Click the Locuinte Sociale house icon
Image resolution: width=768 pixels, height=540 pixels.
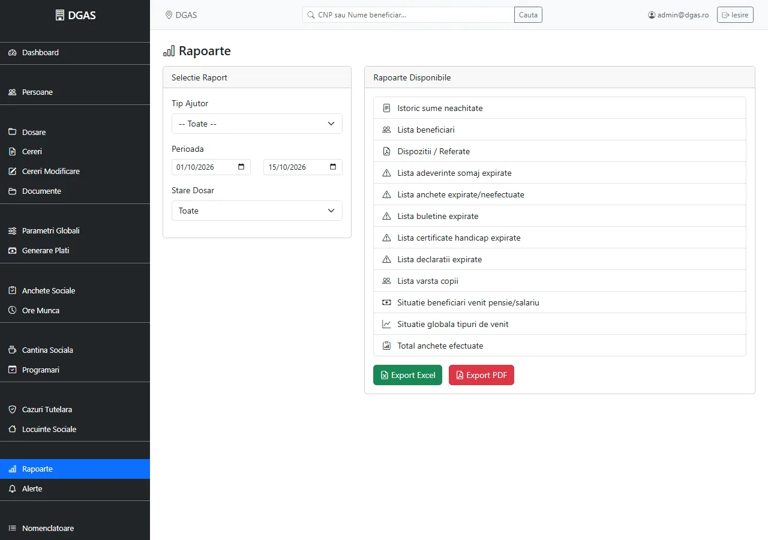[12, 430]
